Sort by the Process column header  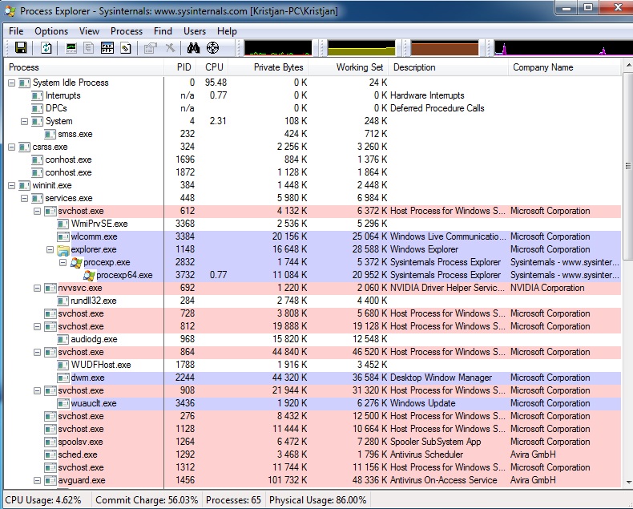[84, 67]
